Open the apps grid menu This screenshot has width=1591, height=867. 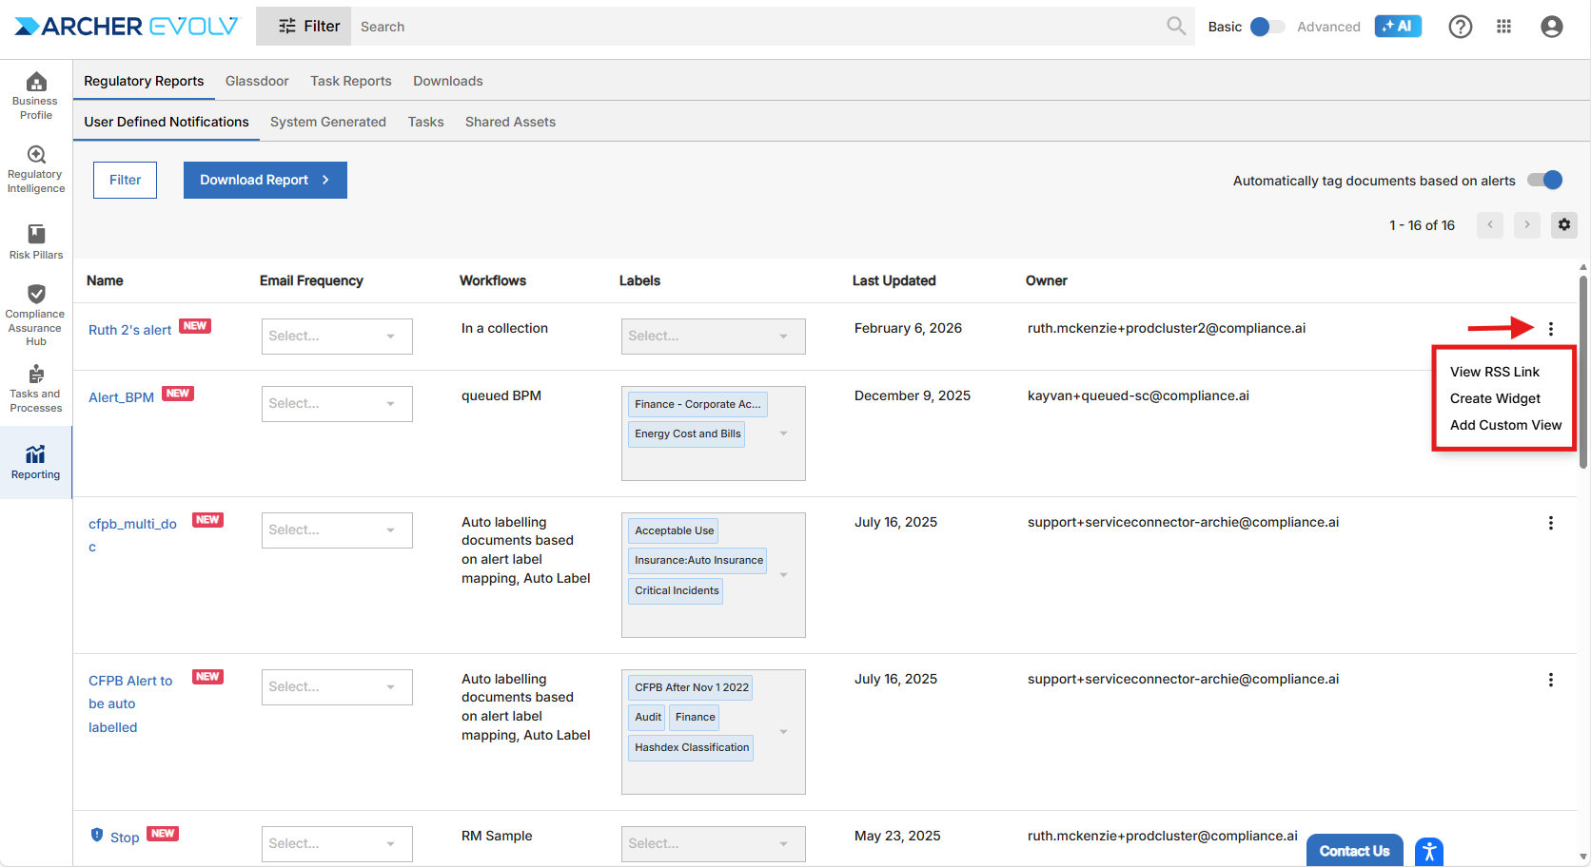pyautogui.click(x=1503, y=27)
